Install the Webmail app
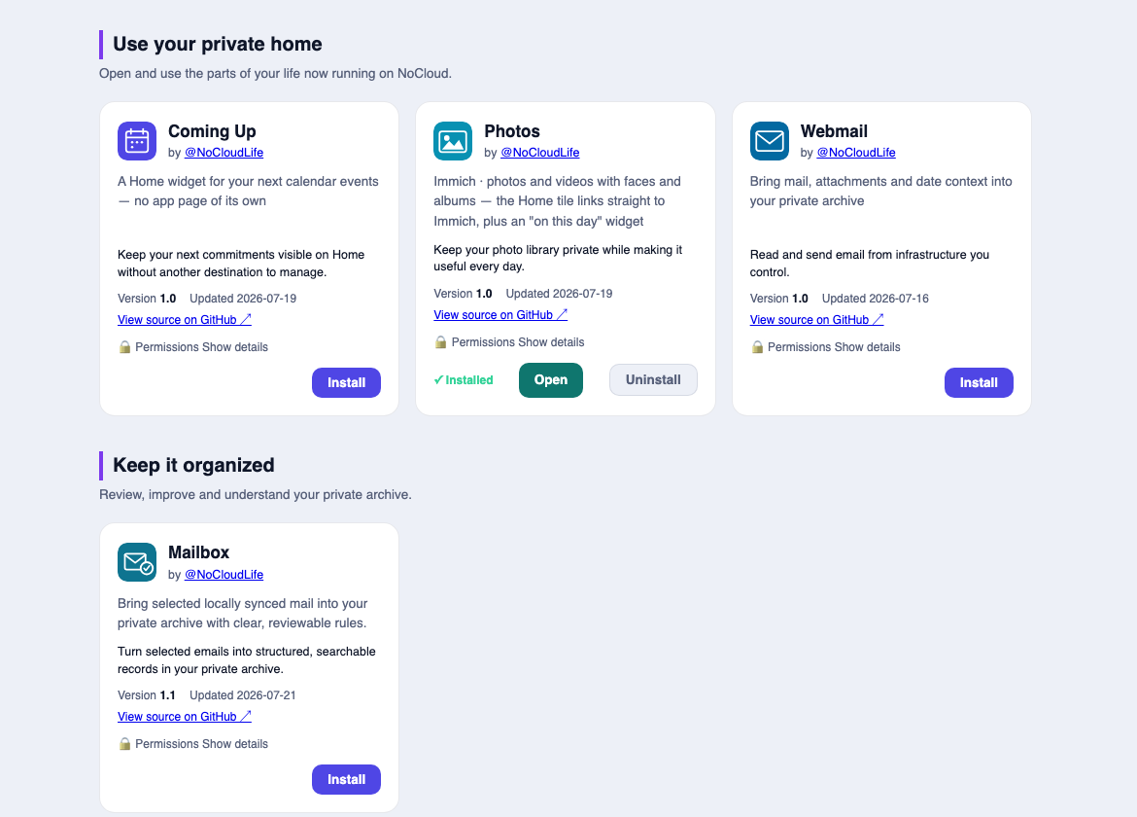This screenshot has width=1137, height=817. pyautogui.click(x=979, y=382)
